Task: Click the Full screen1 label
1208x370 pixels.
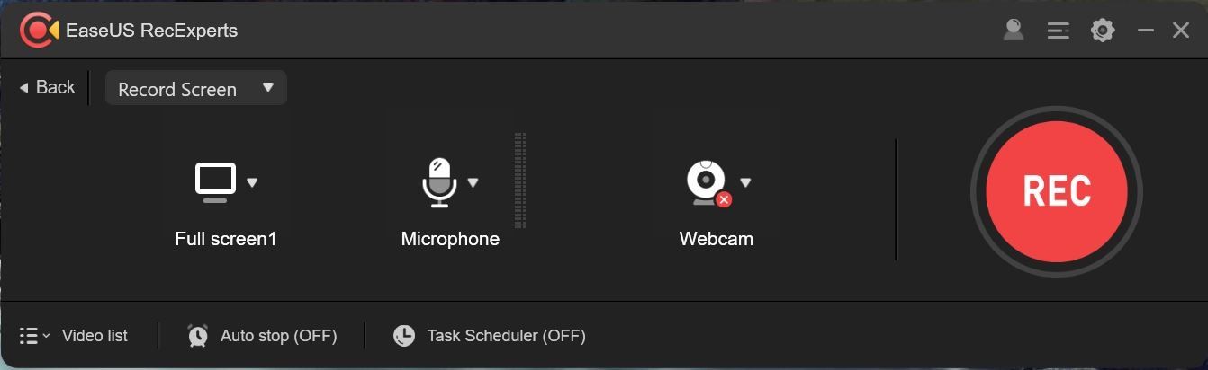Action: click(226, 239)
